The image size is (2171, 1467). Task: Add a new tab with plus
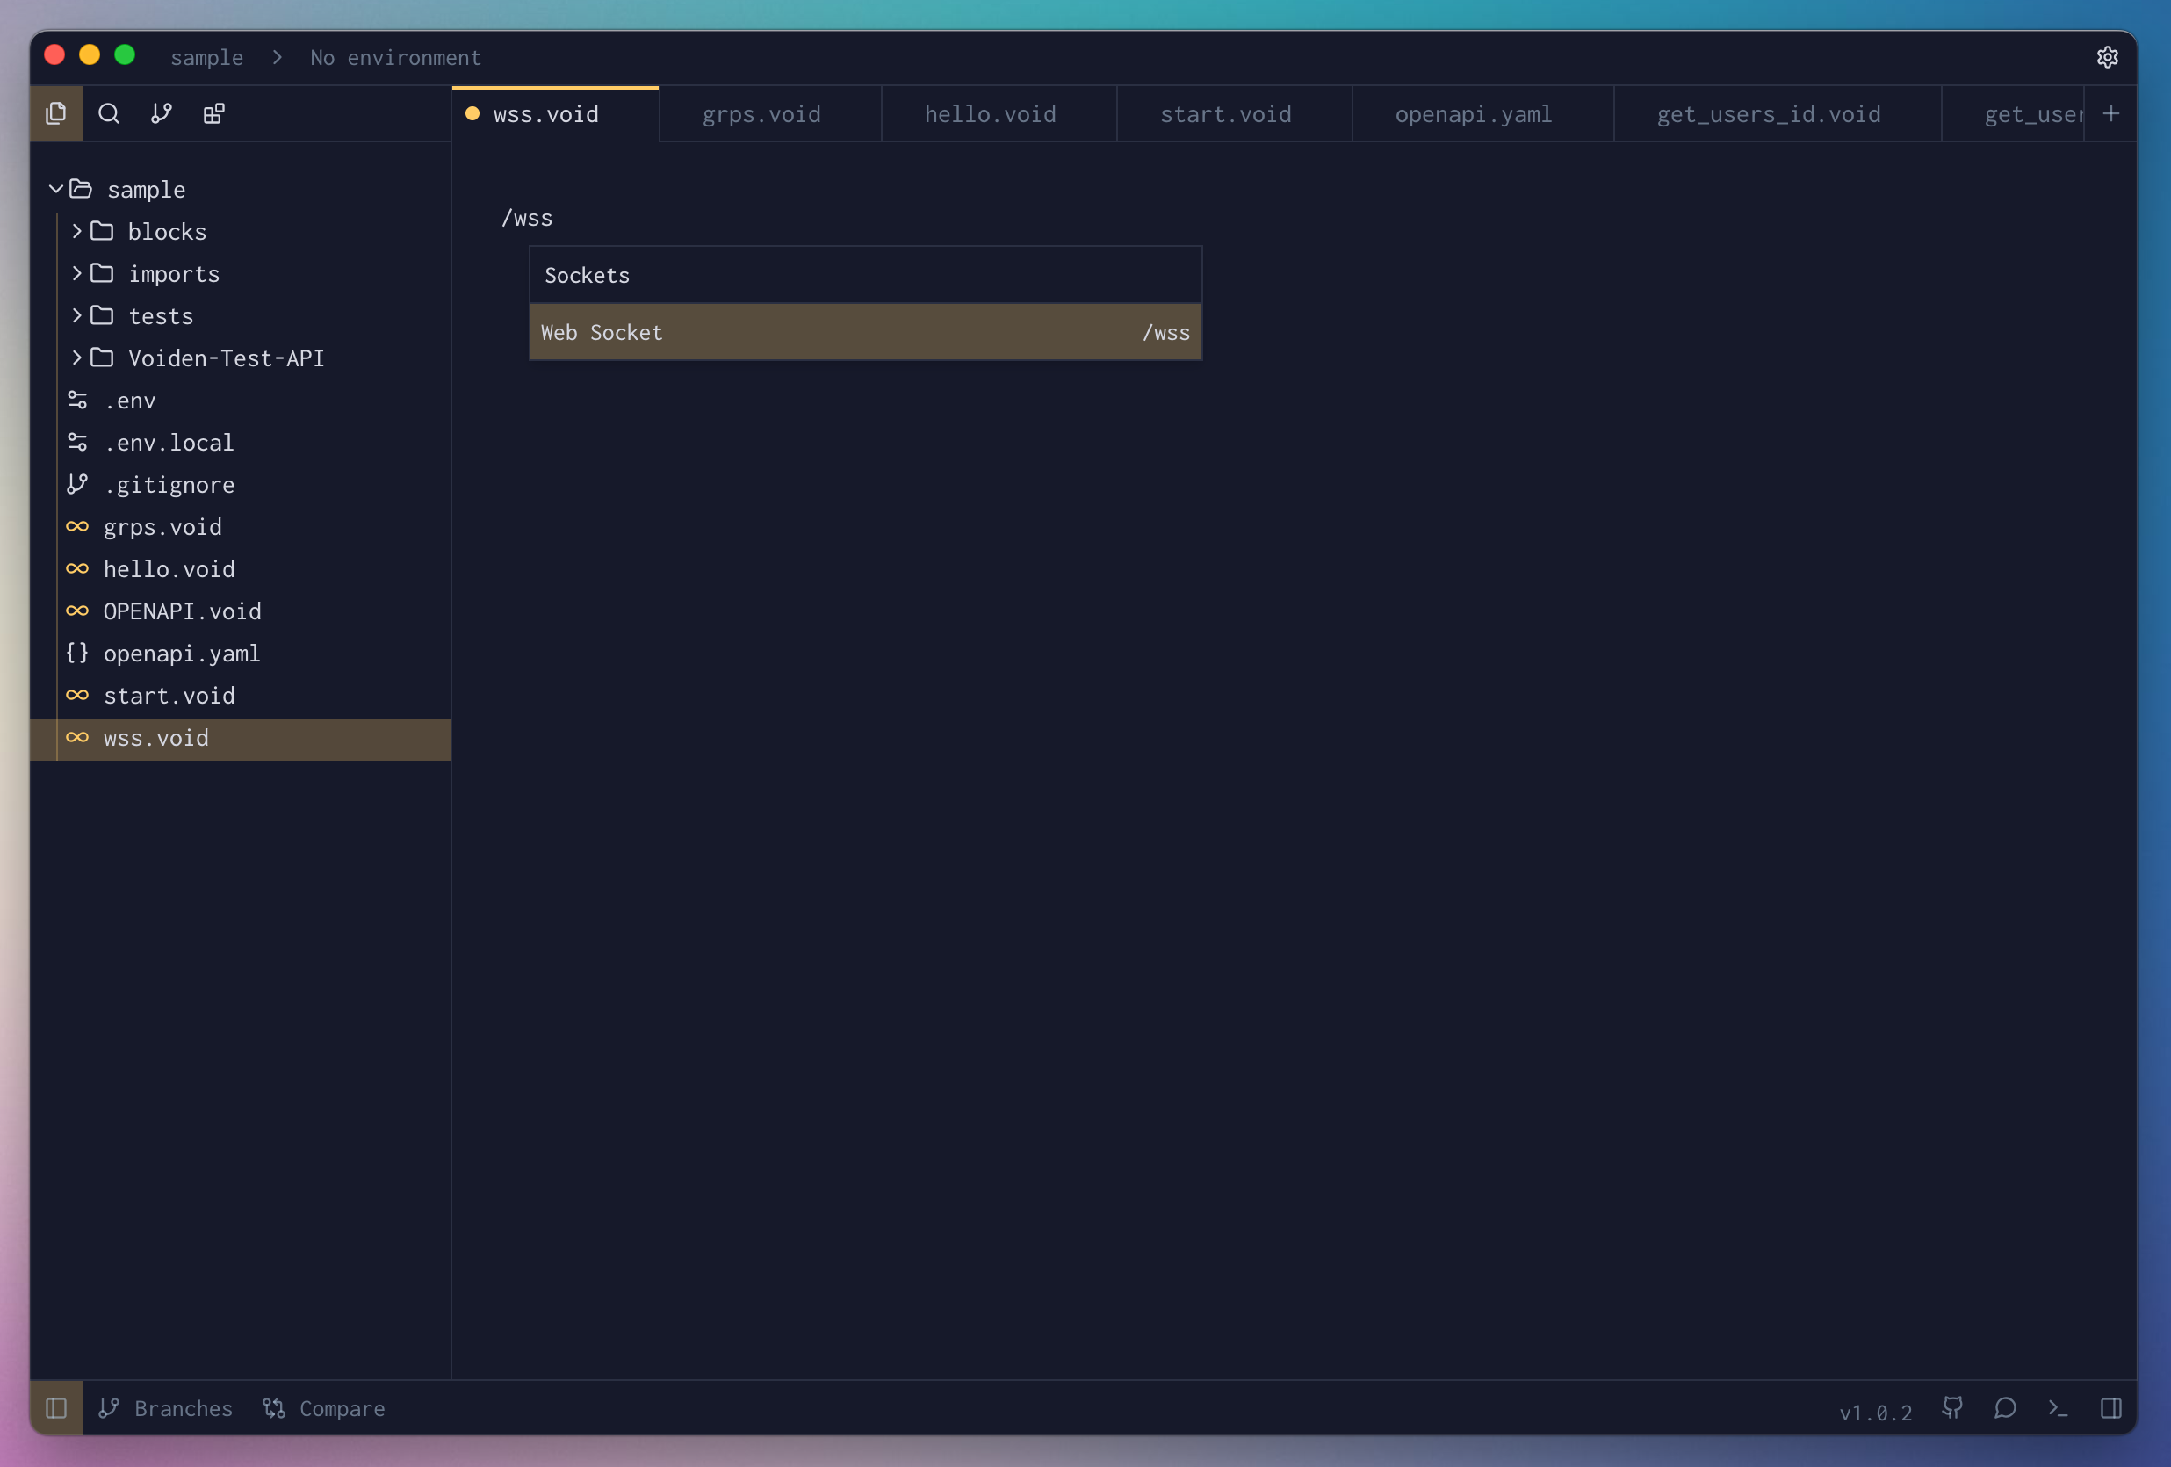tap(2110, 114)
